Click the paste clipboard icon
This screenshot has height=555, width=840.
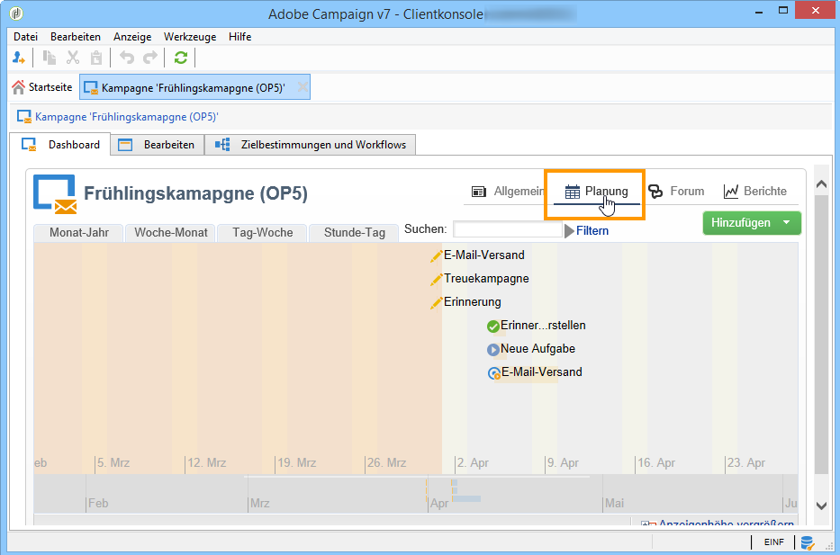click(96, 58)
